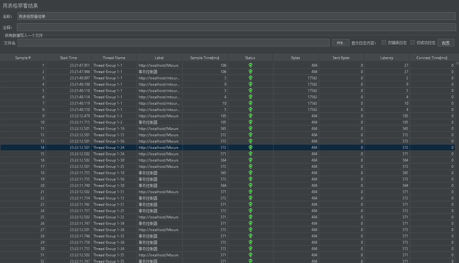Click the status icon in sample 26 row
The image size is (459, 263).
coord(251,223)
